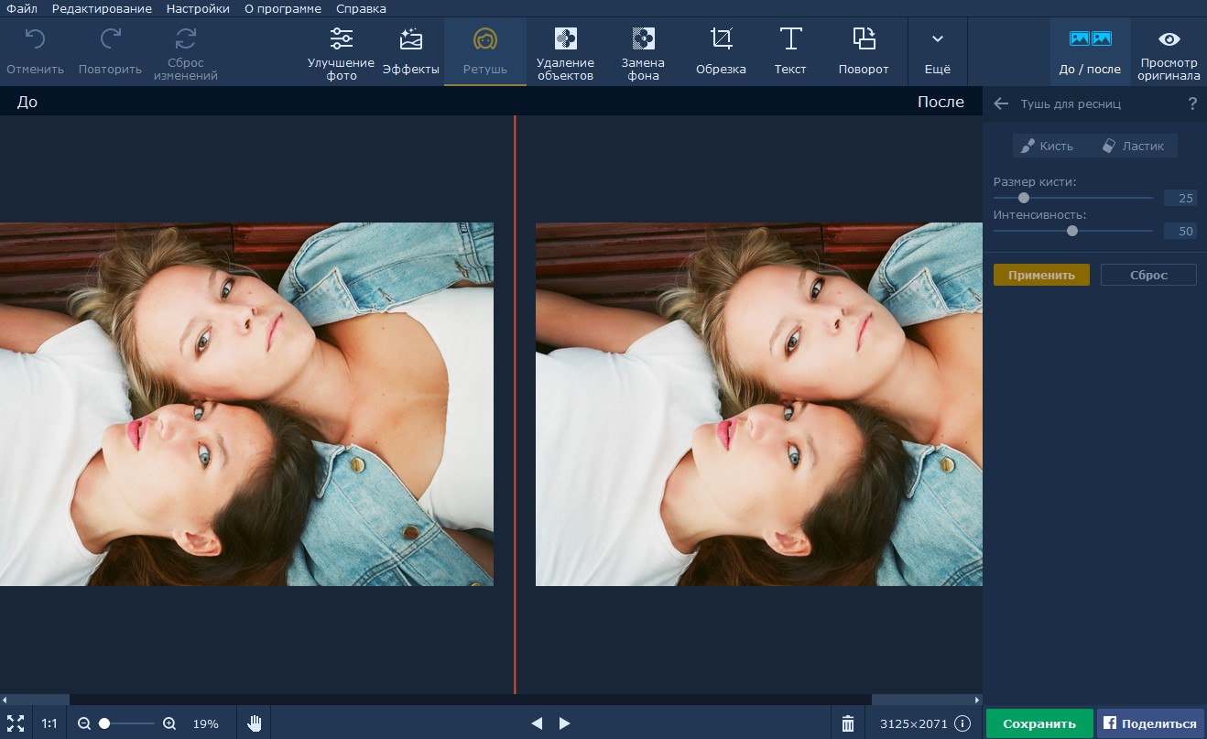
Task: Click the trash delete icon
Action: [848, 723]
